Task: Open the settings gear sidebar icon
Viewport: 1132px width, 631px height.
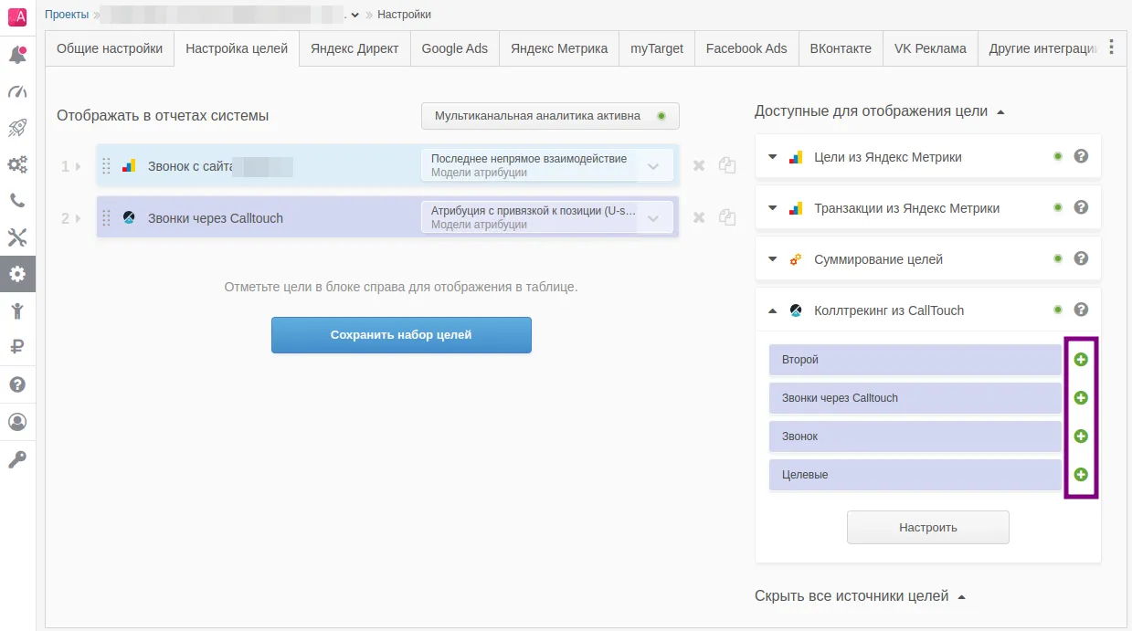Action: point(17,274)
